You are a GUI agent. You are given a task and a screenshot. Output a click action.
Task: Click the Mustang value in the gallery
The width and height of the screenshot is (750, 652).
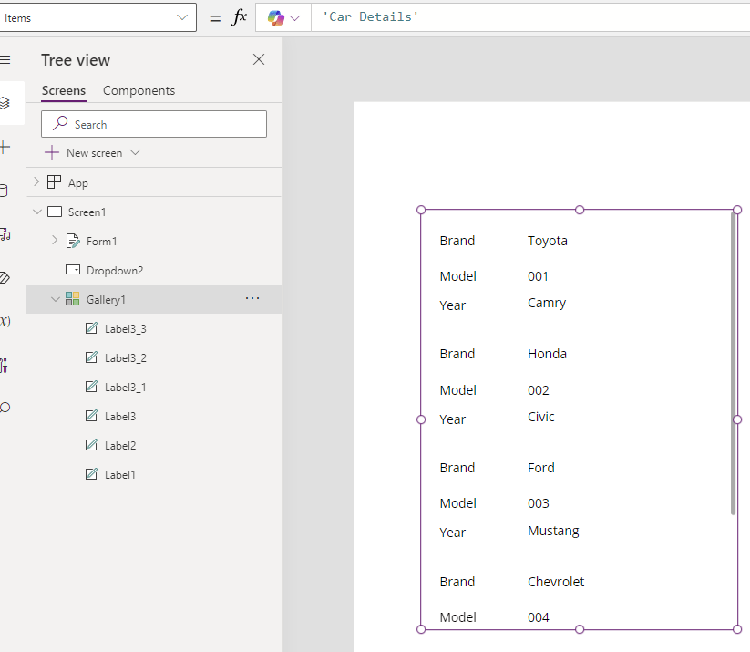click(553, 531)
